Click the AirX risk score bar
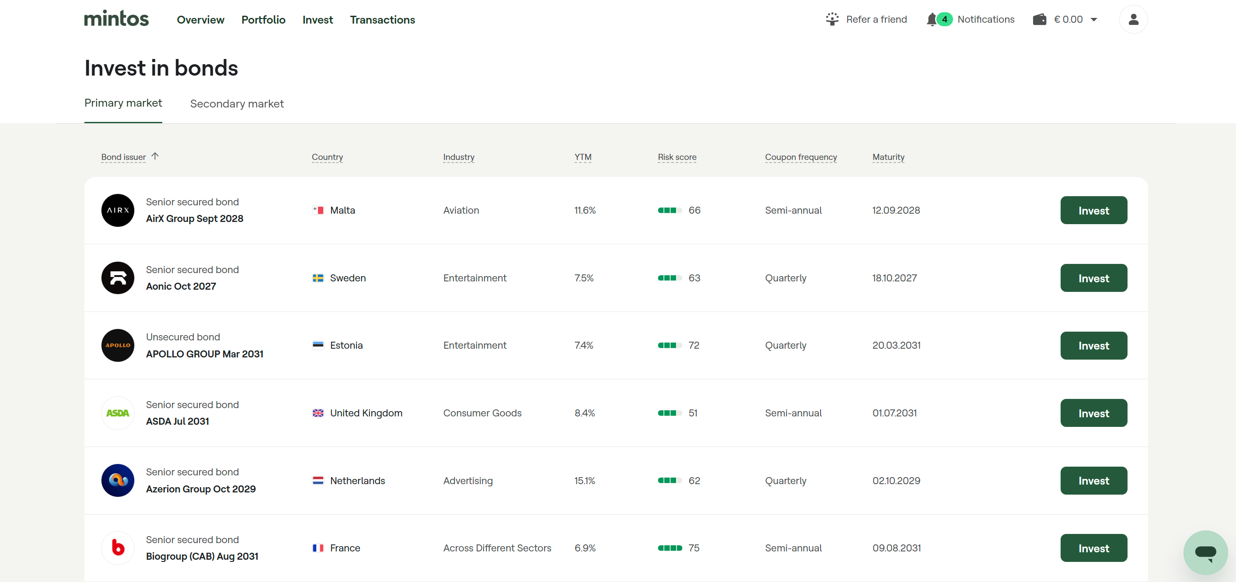 tap(669, 210)
